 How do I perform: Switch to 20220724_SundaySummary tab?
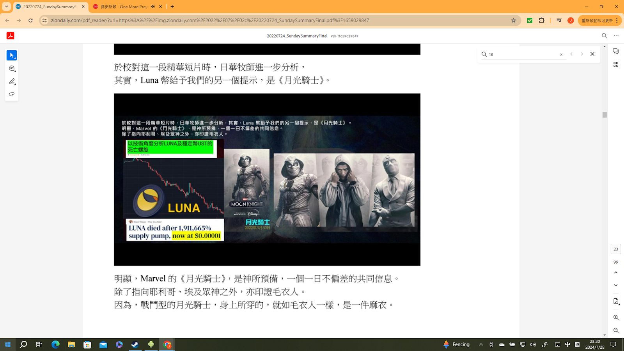(50, 7)
